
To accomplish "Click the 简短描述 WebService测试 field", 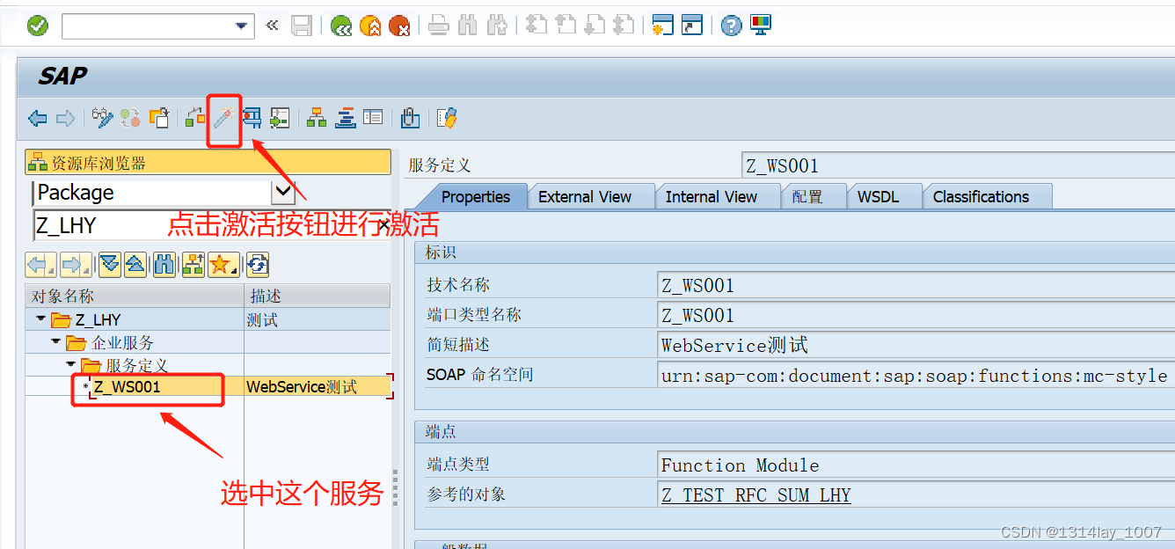I will (x=916, y=345).
